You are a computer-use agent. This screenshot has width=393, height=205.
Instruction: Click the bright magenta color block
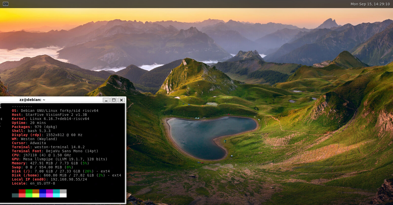[x=49, y=195]
